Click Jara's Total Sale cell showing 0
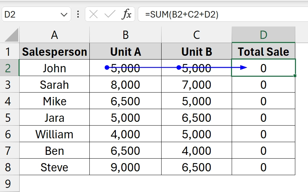 coord(263,117)
